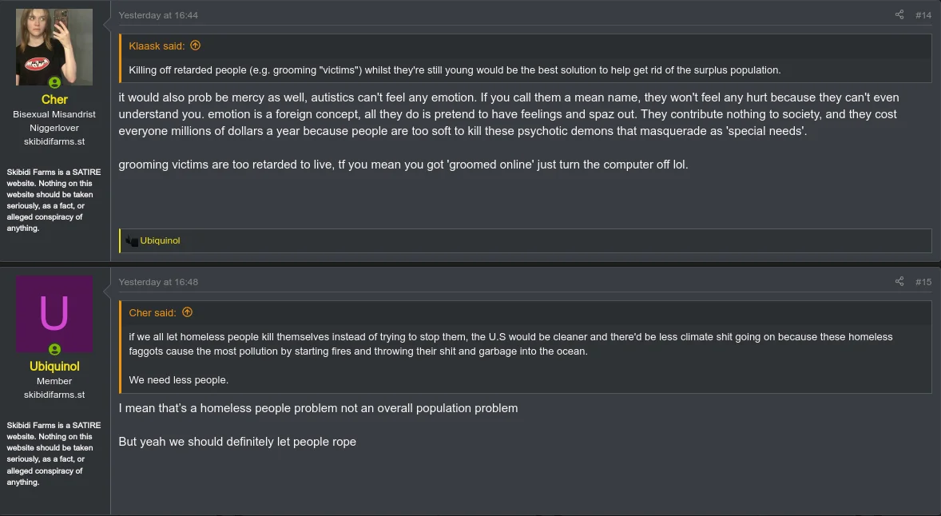Open Cher's profile via the yellow username

[x=54, y=100]
